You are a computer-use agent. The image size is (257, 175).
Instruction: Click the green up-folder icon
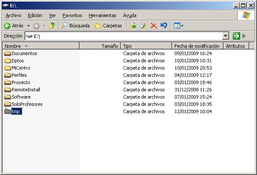[52, 26]
